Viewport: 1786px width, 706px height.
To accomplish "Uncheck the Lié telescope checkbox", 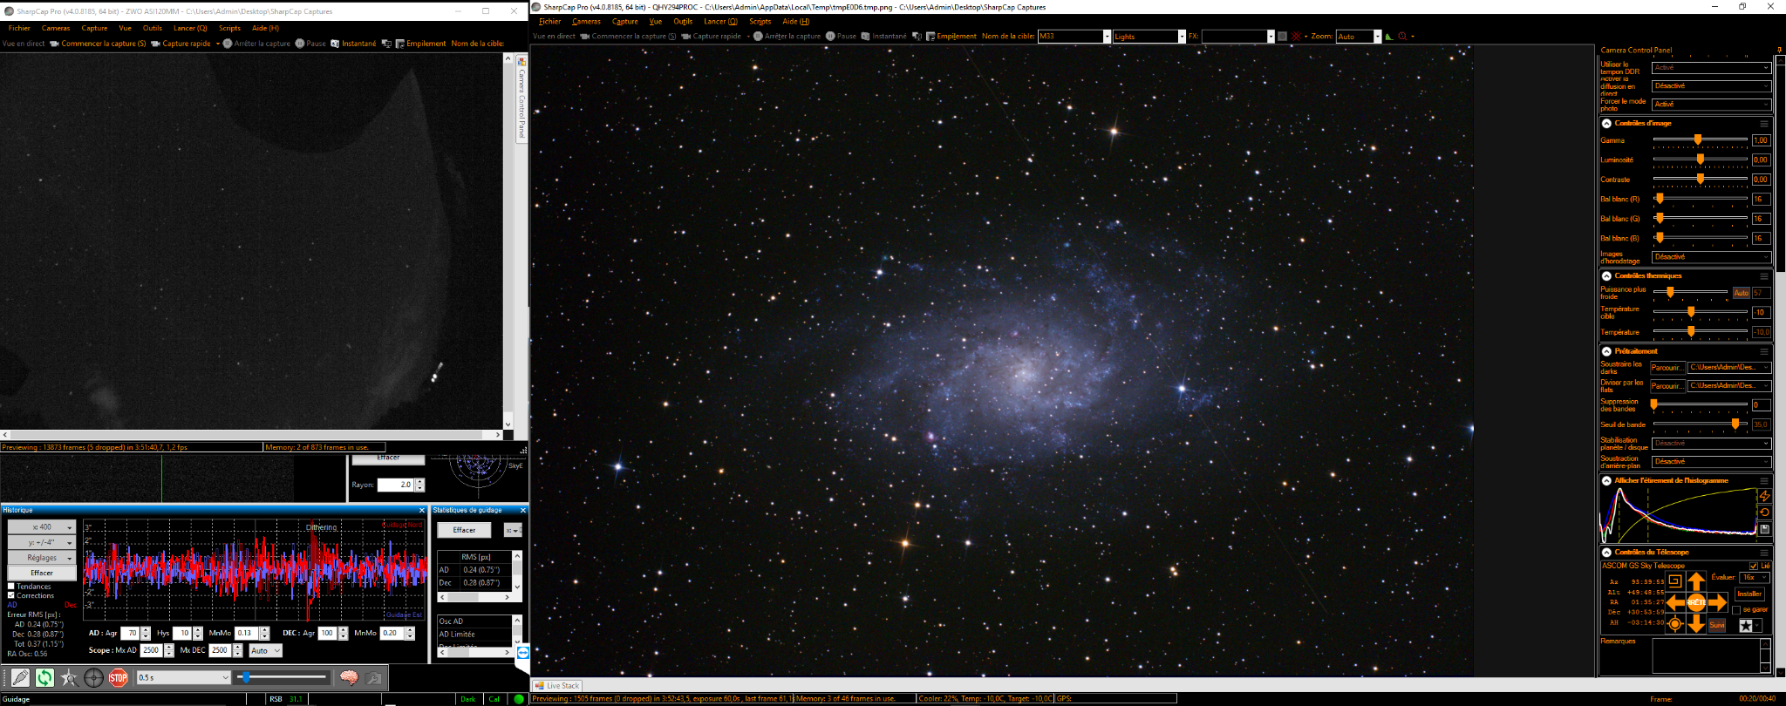I will (1754, 566).
